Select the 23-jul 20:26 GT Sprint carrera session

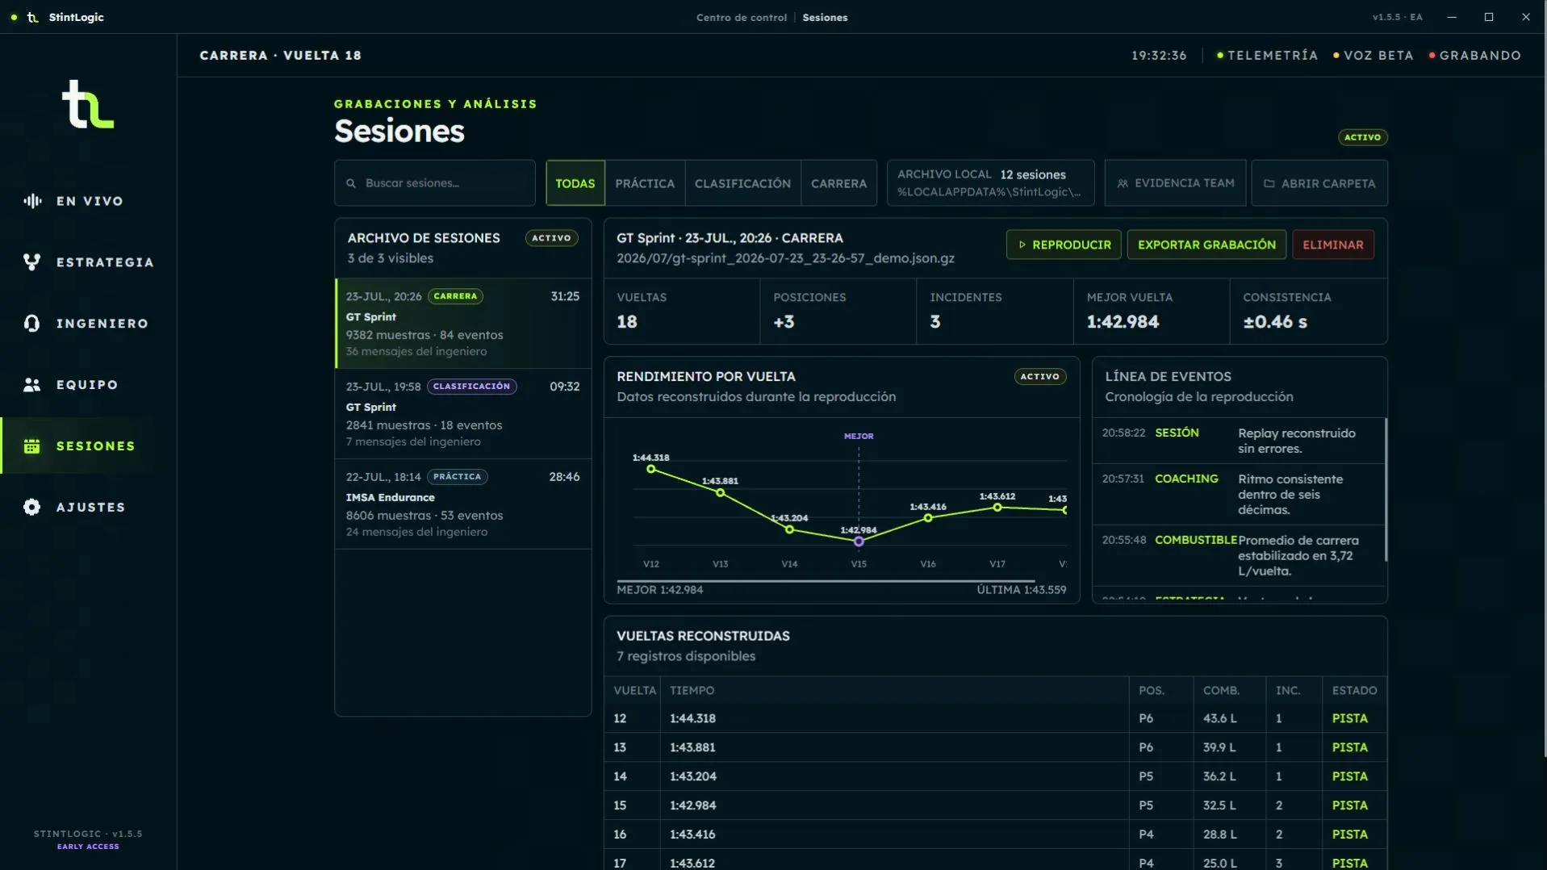click(x=463, y=324)
